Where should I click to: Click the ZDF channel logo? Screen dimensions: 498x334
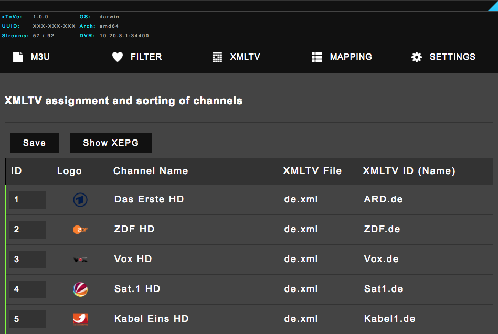pos(80,230)
